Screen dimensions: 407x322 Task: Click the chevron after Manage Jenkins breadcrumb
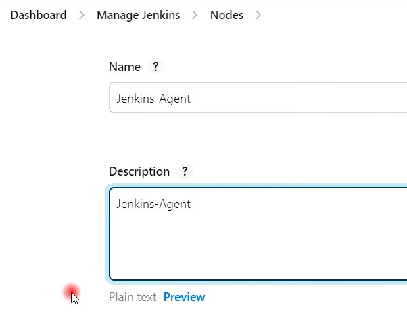tap(195, 15)
